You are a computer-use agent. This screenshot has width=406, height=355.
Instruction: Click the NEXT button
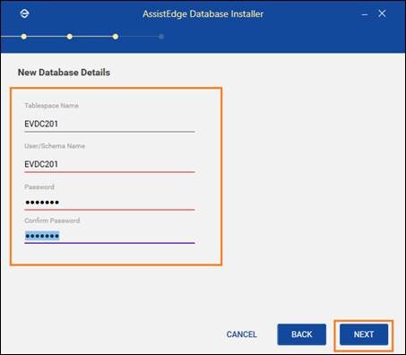point(364,334)
